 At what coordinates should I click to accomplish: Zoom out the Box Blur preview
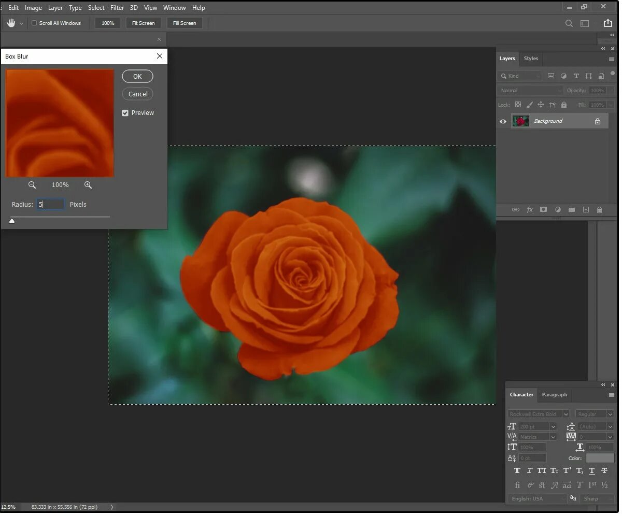32,185
